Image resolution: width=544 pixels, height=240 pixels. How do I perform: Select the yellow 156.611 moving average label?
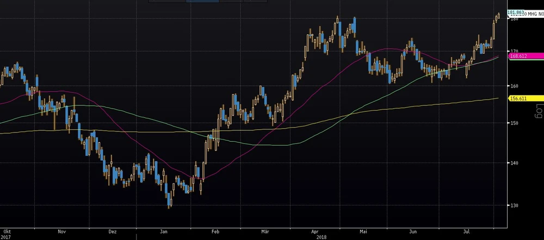[x=519, y=98]
